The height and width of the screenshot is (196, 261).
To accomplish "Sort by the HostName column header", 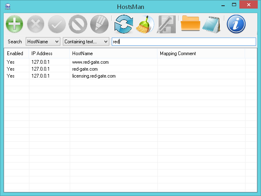I will (x=113, y=53).
